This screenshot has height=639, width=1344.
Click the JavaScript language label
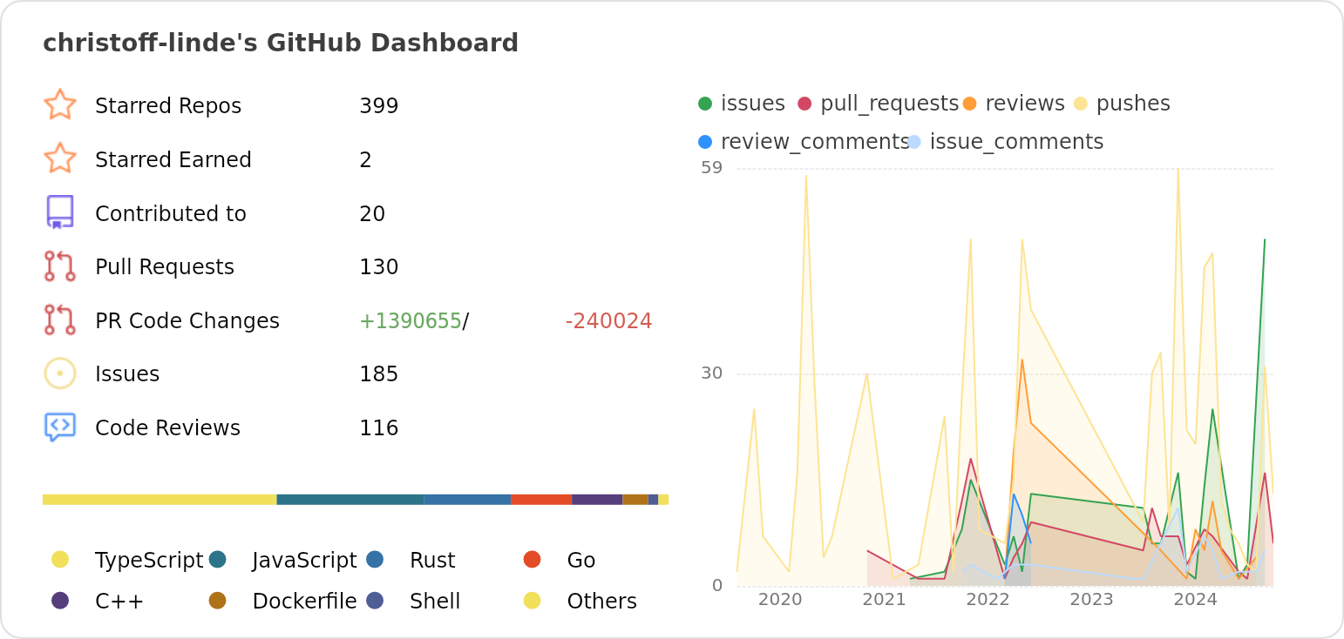pyautogui.click(x=305, y=561)
